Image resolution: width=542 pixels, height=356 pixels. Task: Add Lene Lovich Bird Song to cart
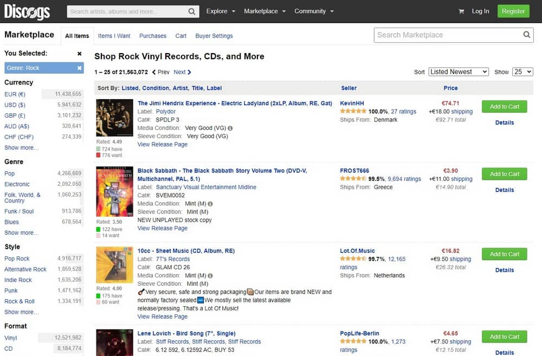coord(504,336)
